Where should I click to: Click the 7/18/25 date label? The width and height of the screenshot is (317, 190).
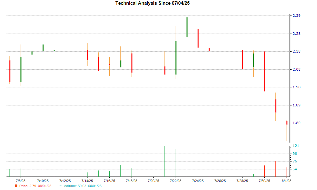coord(132,181)
